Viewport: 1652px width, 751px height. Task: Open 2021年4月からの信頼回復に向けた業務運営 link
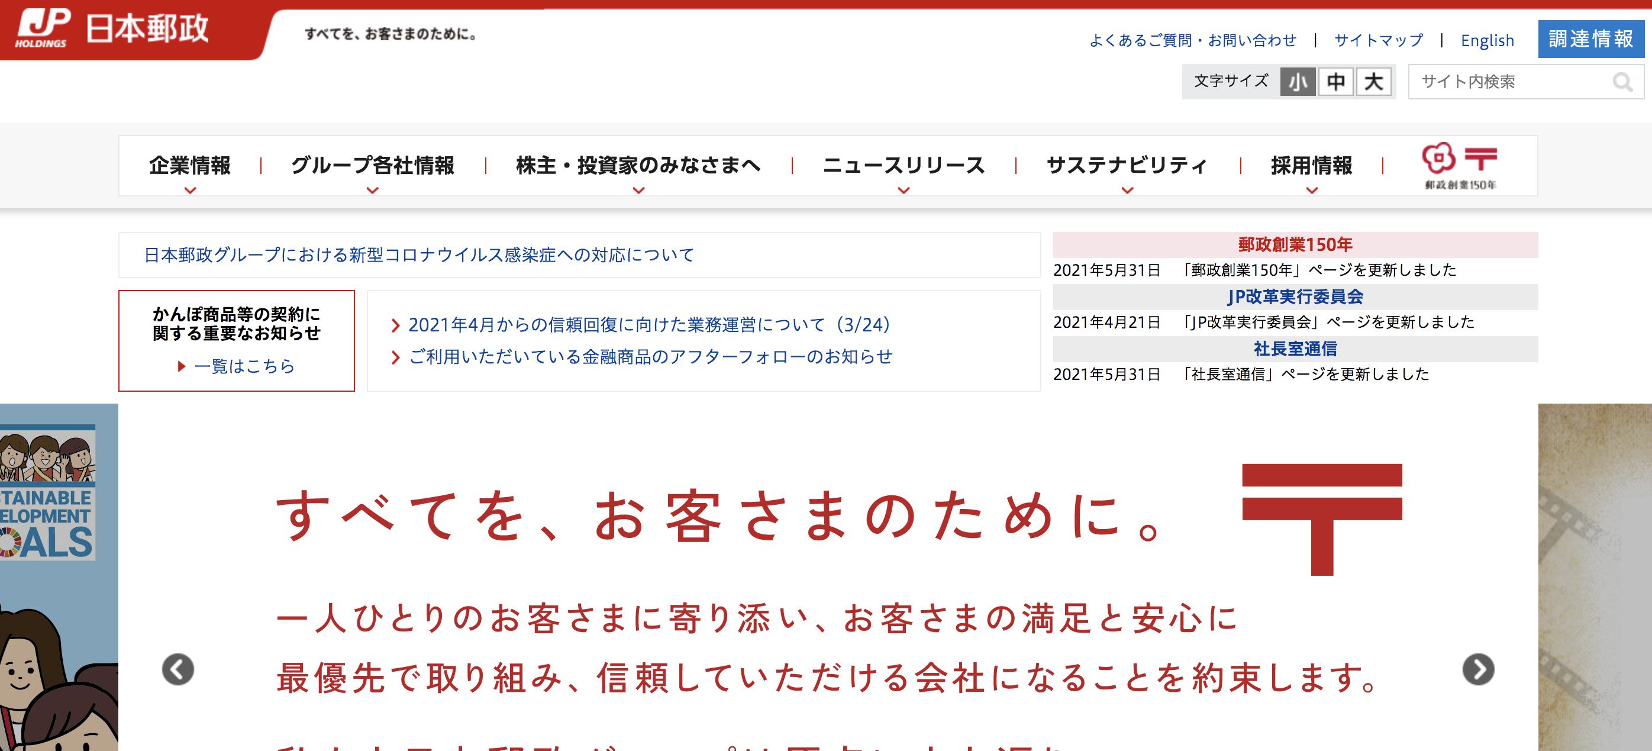pos(650,325)
